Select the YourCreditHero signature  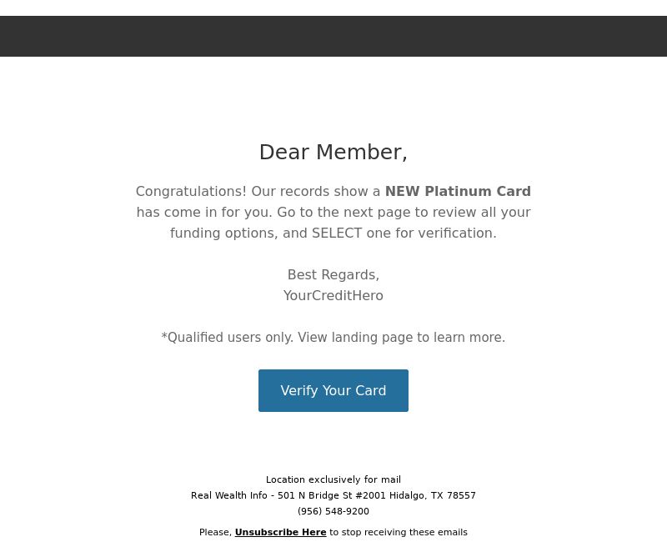tap(333, 295)
